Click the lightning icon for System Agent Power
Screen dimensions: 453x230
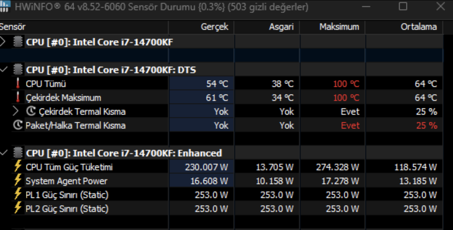[18, 180]
